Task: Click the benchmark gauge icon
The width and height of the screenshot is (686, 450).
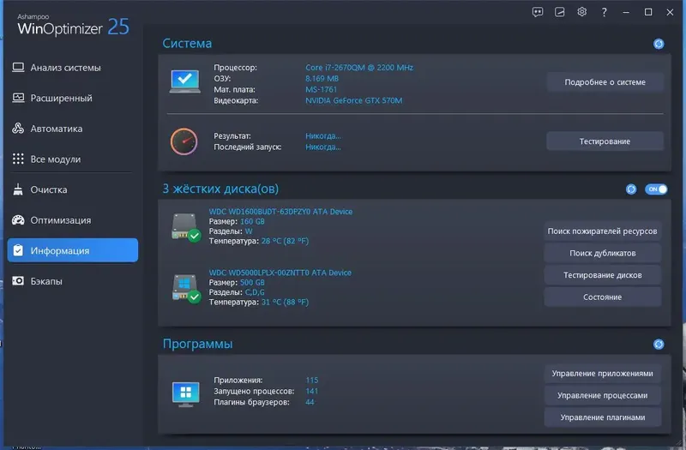Action: pyautogui.click(x=184, y=141)
